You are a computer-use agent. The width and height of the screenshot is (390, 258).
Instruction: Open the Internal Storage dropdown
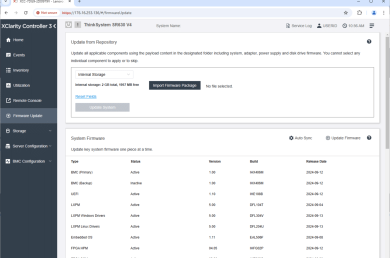(104, 74)
